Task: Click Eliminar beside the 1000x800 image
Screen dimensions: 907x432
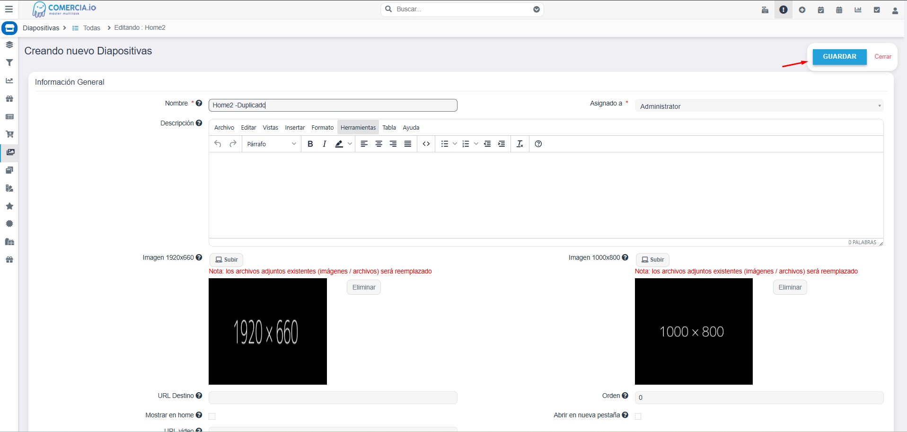Action: 790,287
